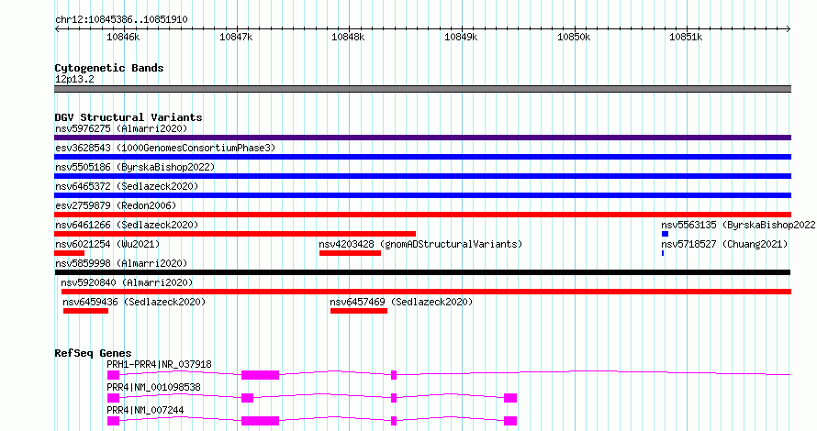Click the nsv6465372 (Sedlazeck2020) label

tap(127, 186)
